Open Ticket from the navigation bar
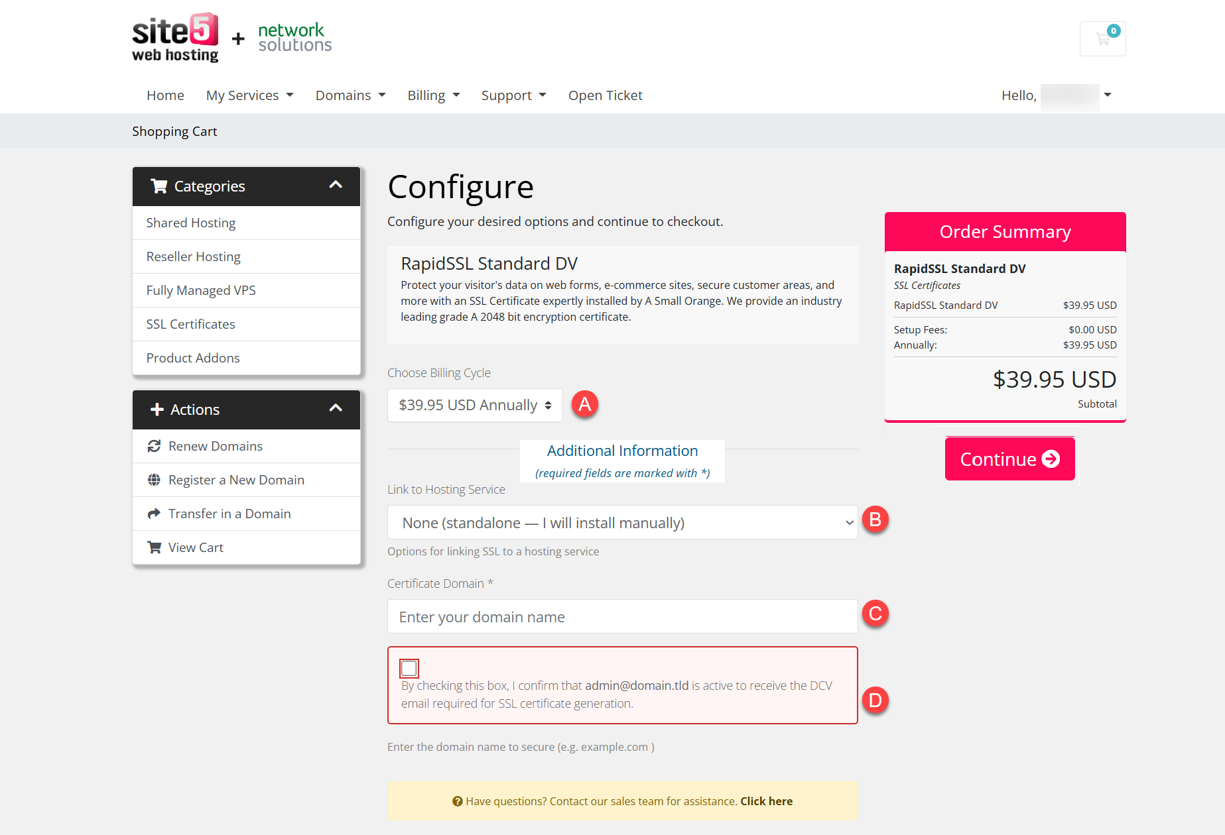 pyautogui.click(x=605, y=95)
